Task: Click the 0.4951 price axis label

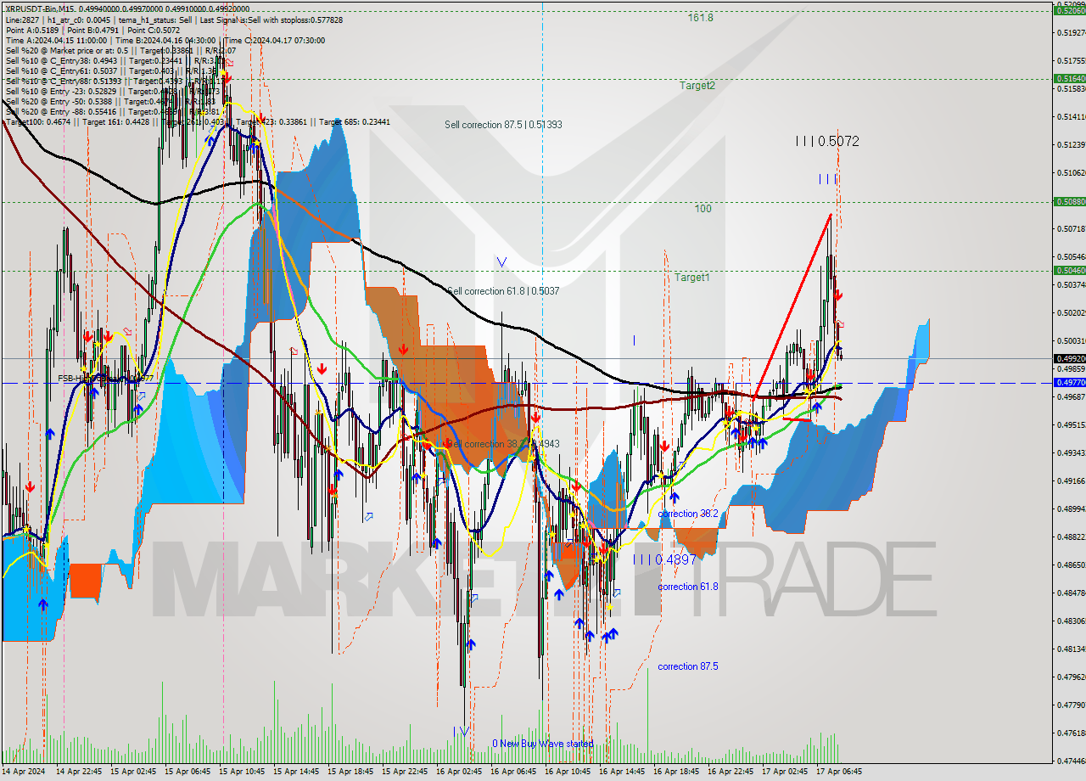Action: [x=1071, y=424]
